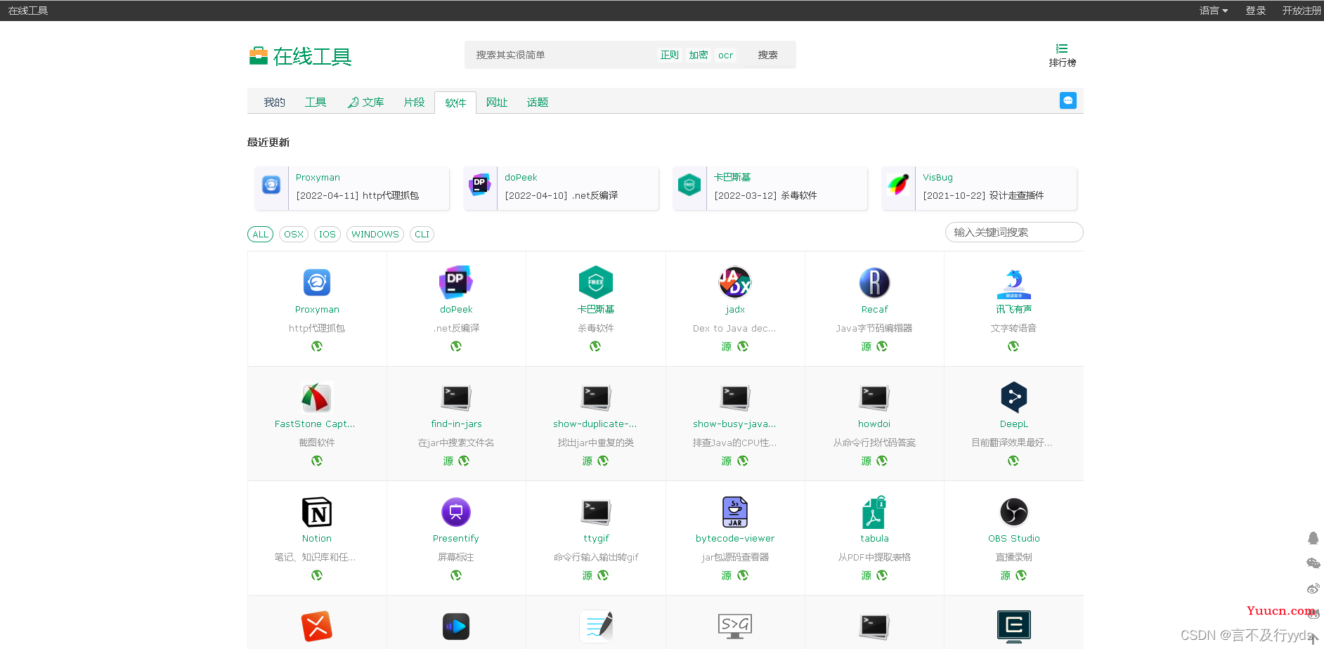The image size is (1324, 649).
Task: Filter software by WINDOWS tag
Action: [375, 235]
